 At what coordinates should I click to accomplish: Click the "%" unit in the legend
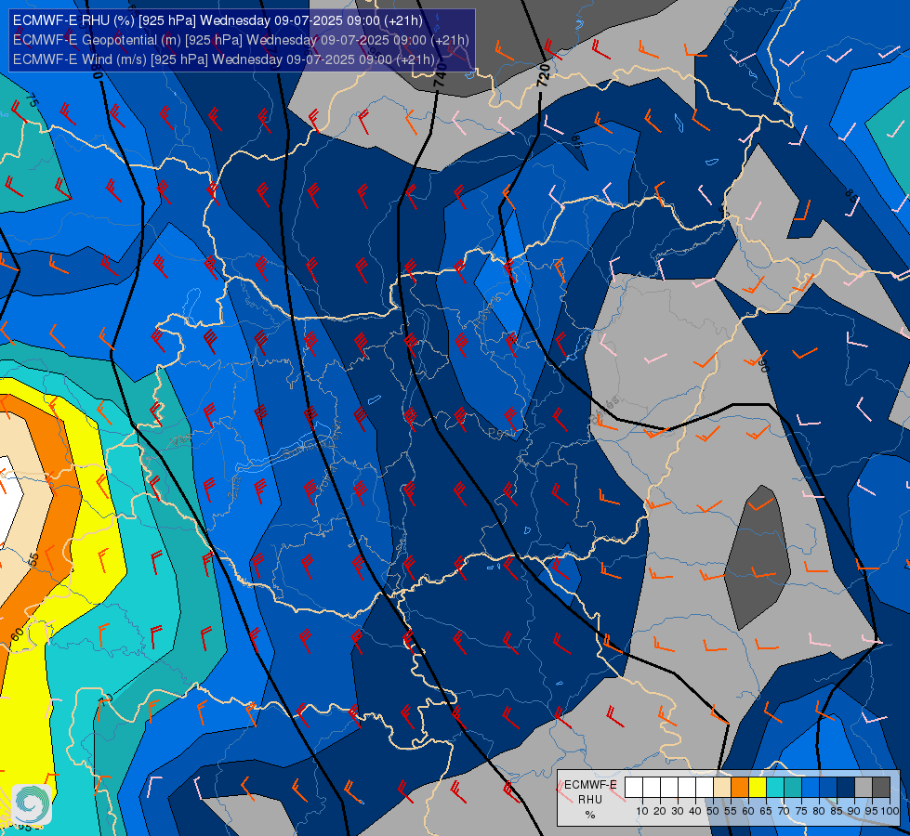coord(590,815)
